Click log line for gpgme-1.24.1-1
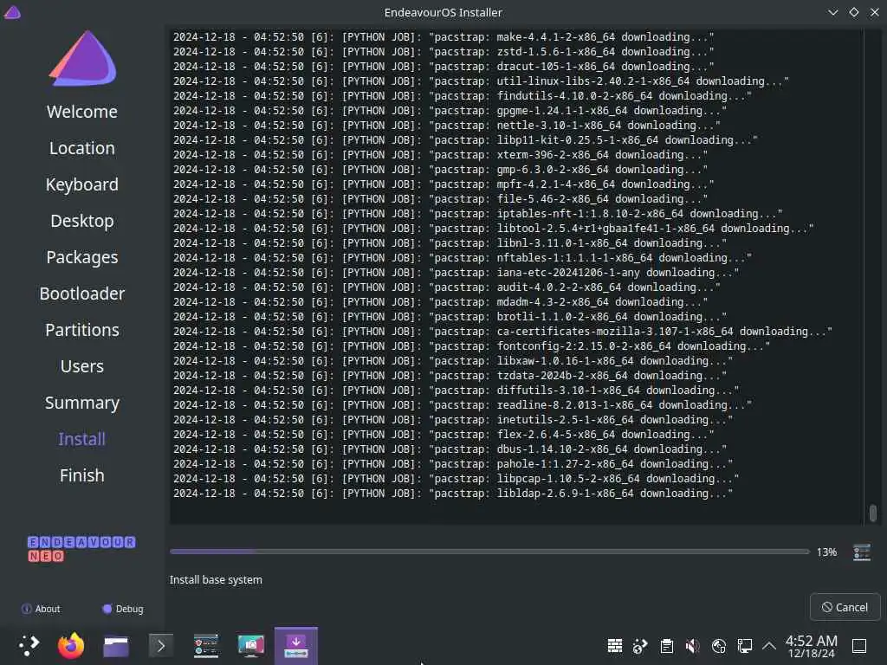Viewport: 887px width, 665px height. click(450, 110)
